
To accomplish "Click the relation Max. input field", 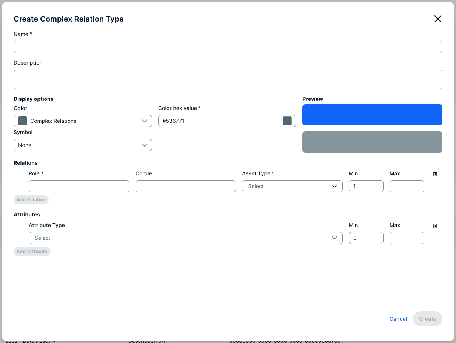I will click(x=407, y=186).
